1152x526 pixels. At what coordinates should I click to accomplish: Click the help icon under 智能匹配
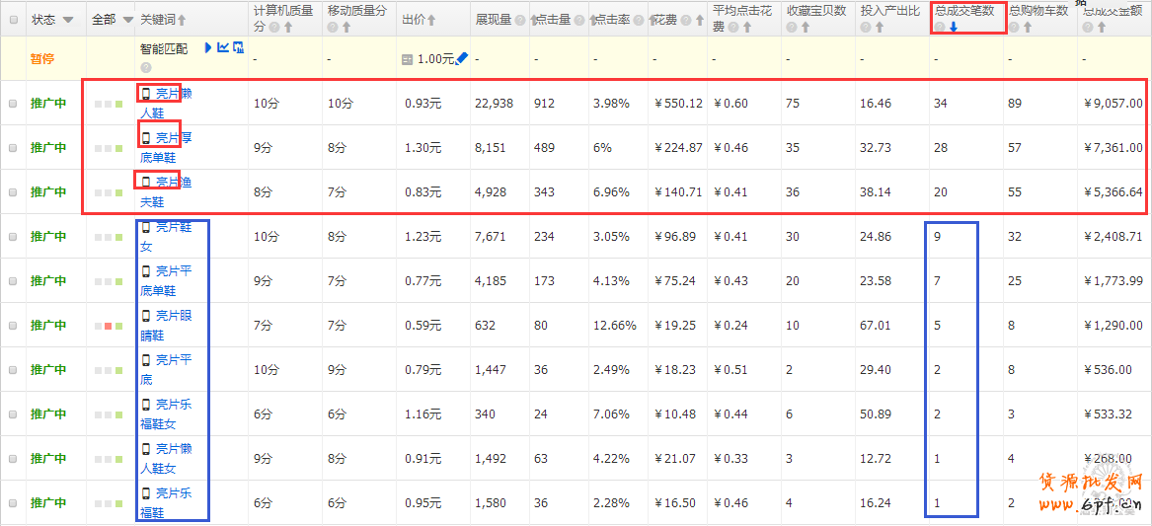pyautogui.click(x=146, y=67)
